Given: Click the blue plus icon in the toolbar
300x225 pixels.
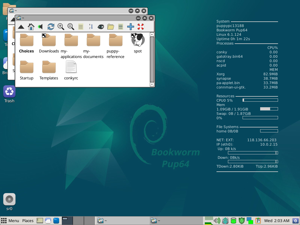Looking at the screenshot, I should coord(130,27).
